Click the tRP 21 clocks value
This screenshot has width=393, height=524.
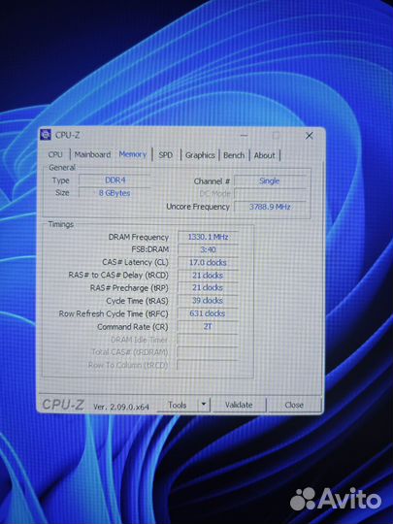point(209,288)
